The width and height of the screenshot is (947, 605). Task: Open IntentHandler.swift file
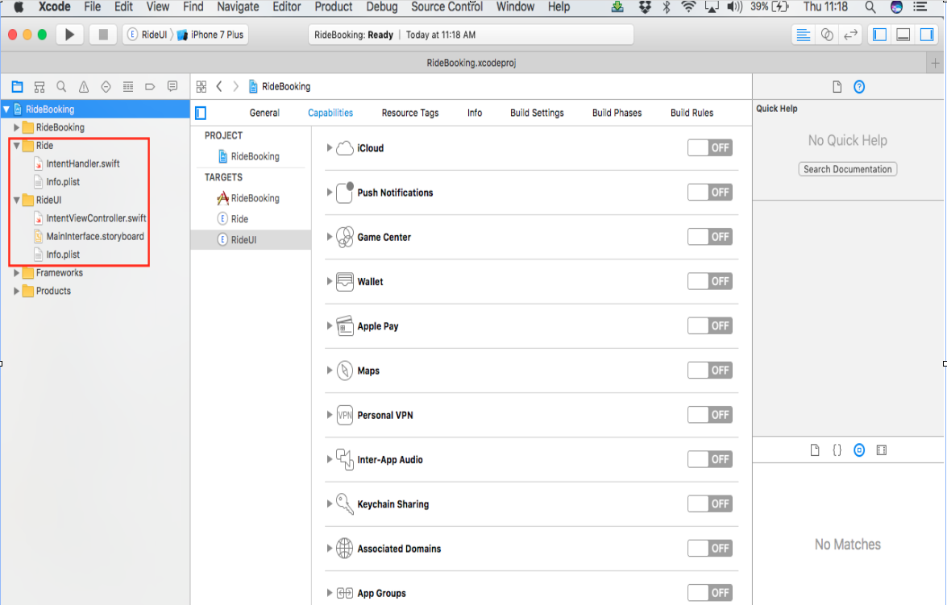(83, 164)
